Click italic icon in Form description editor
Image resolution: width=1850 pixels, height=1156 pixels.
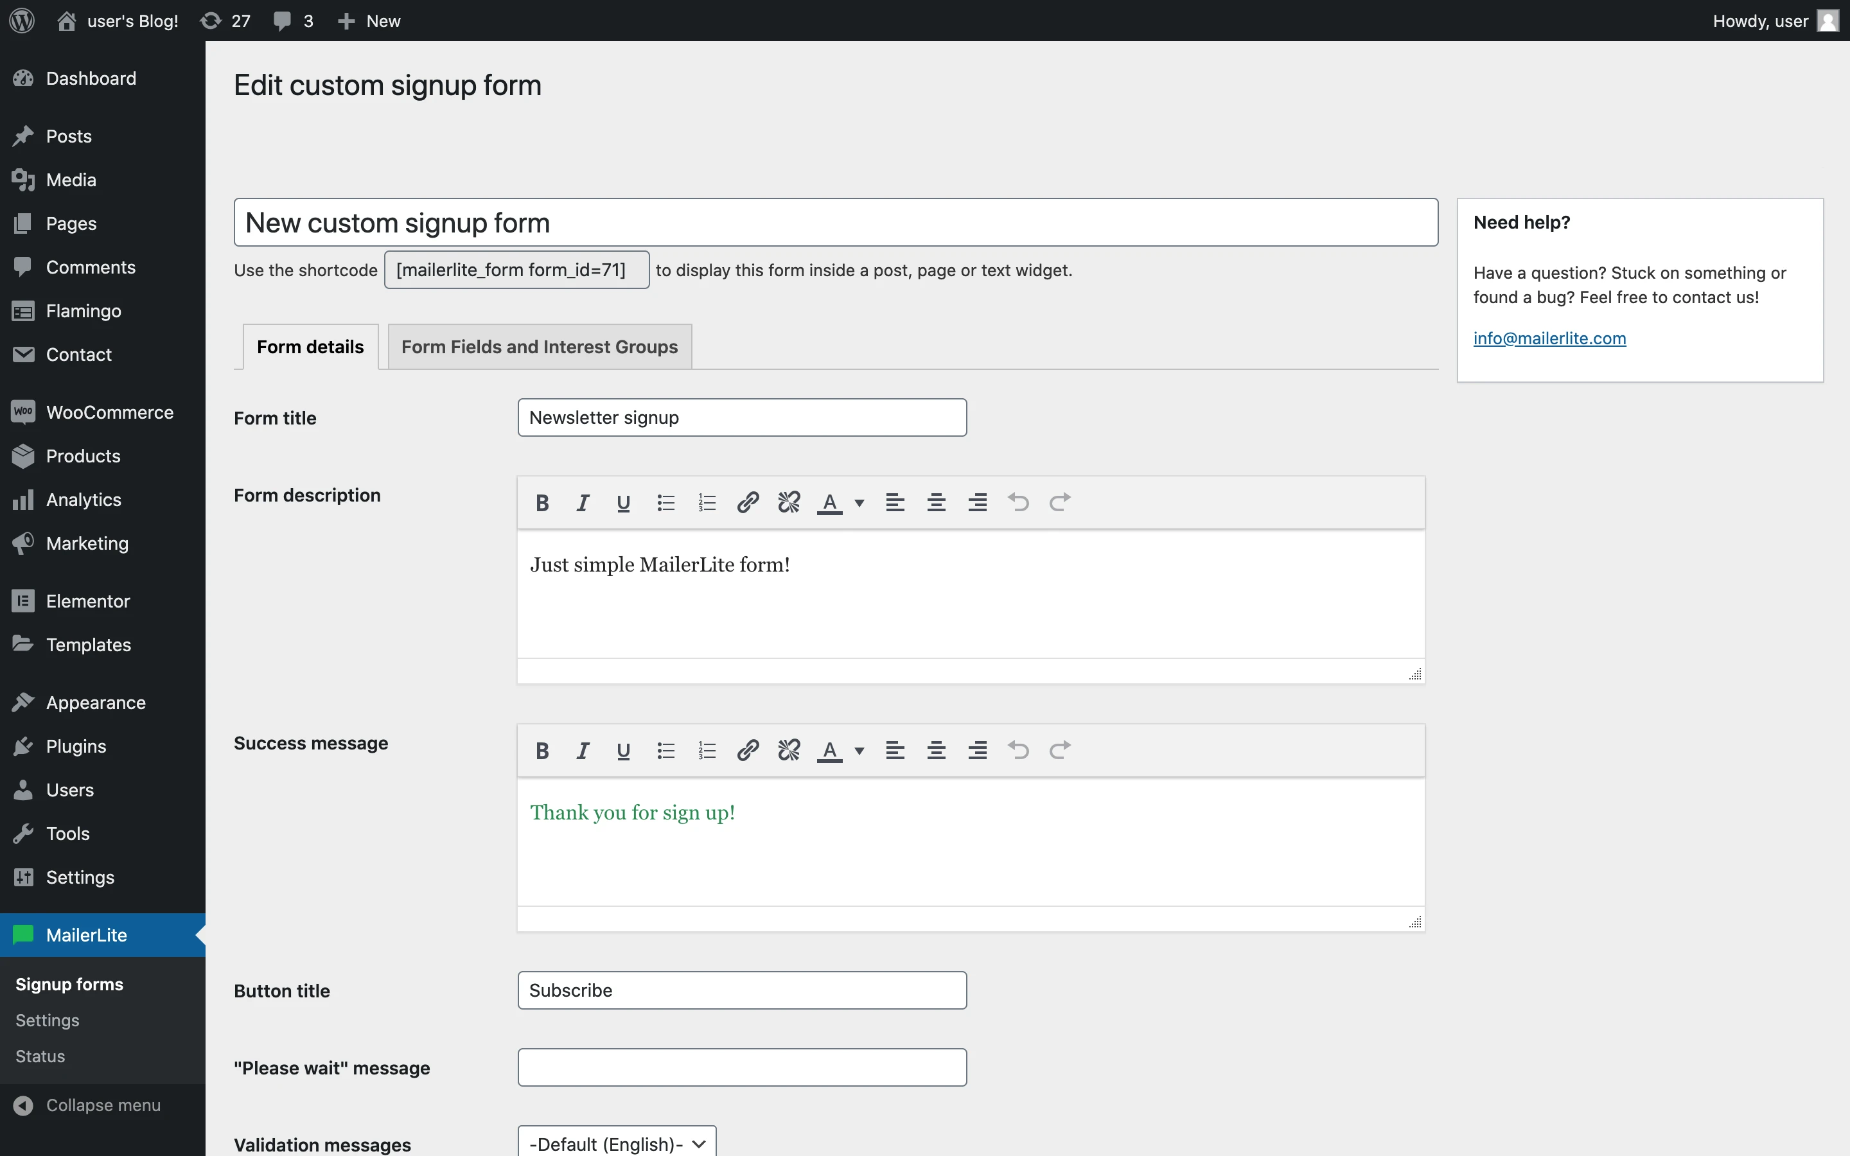(583, 502)
